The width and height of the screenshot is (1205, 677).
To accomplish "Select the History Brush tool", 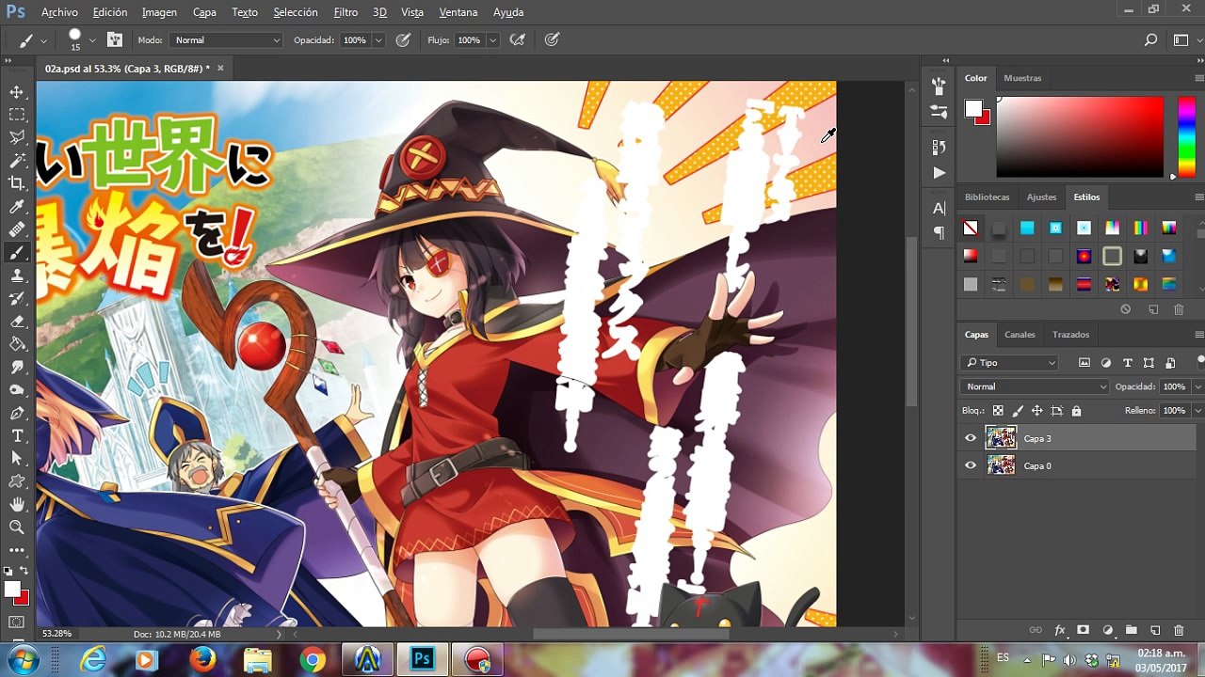I will coord(17,299).
